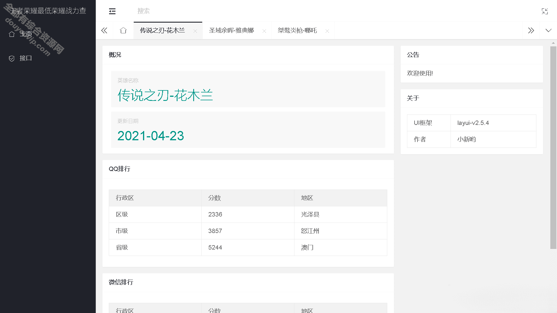Click the 王者荣耀最低荣耀战力查 site title
The height and width of the screenshot is (313, 557).
pyautogui.click(x=48, y=11)
